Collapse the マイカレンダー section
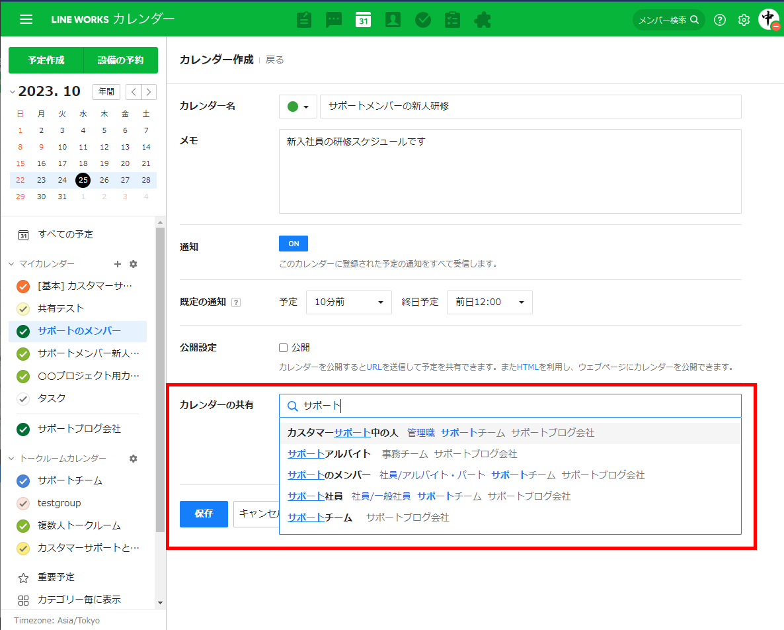The image size is (784, 630). point(11,264)
